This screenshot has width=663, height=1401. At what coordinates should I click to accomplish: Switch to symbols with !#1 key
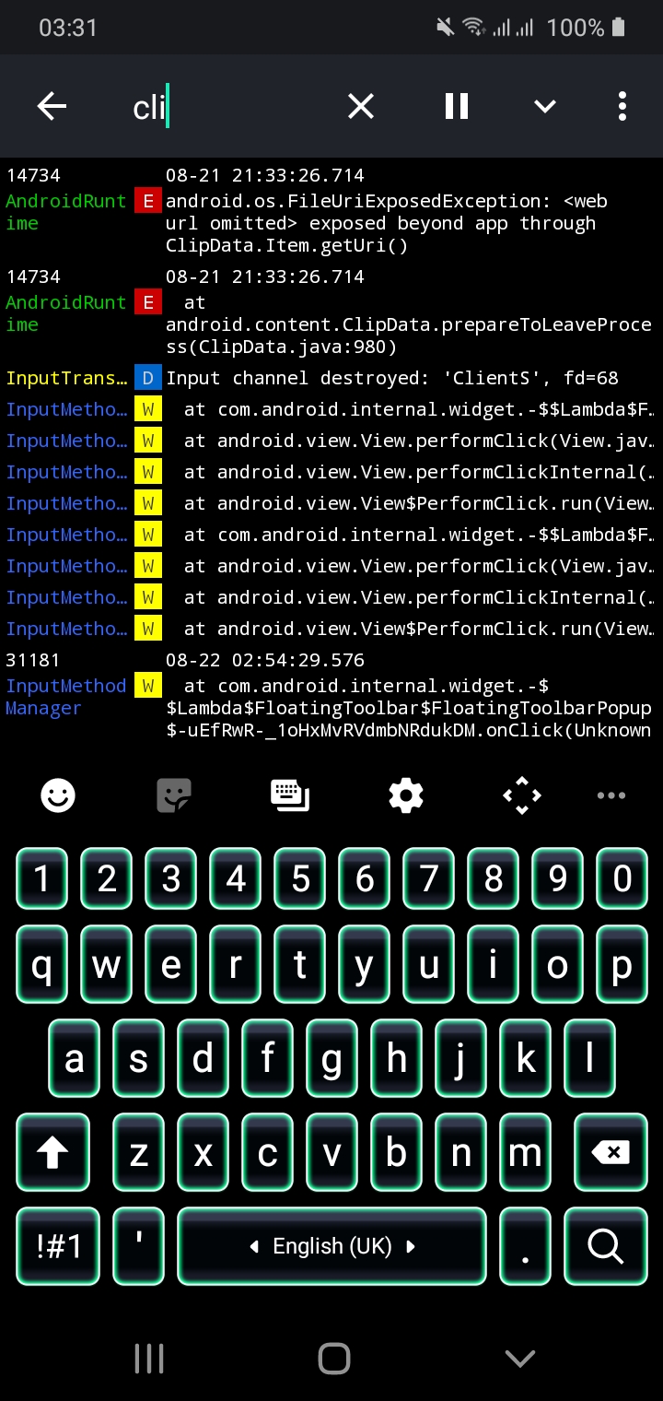tap(58, 1246)
